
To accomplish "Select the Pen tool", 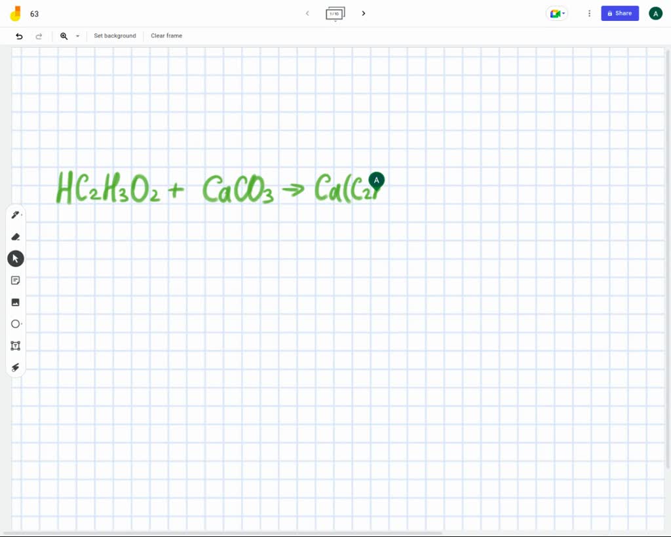I will (x=15, y=215).
